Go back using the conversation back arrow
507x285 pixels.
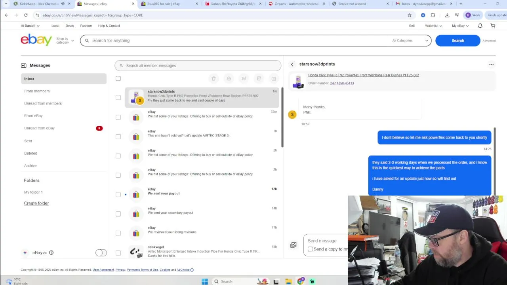coord(292,65)
